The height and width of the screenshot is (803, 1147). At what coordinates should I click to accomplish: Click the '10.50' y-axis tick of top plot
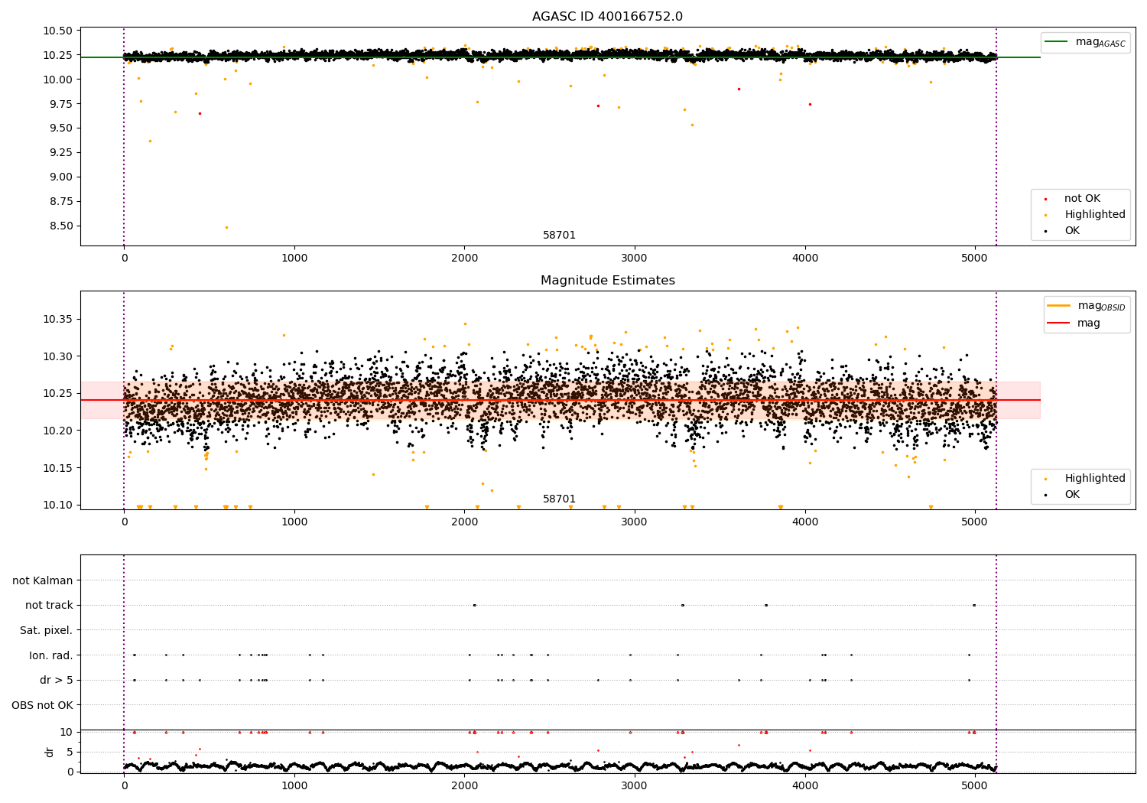click(x=58, y=31)
